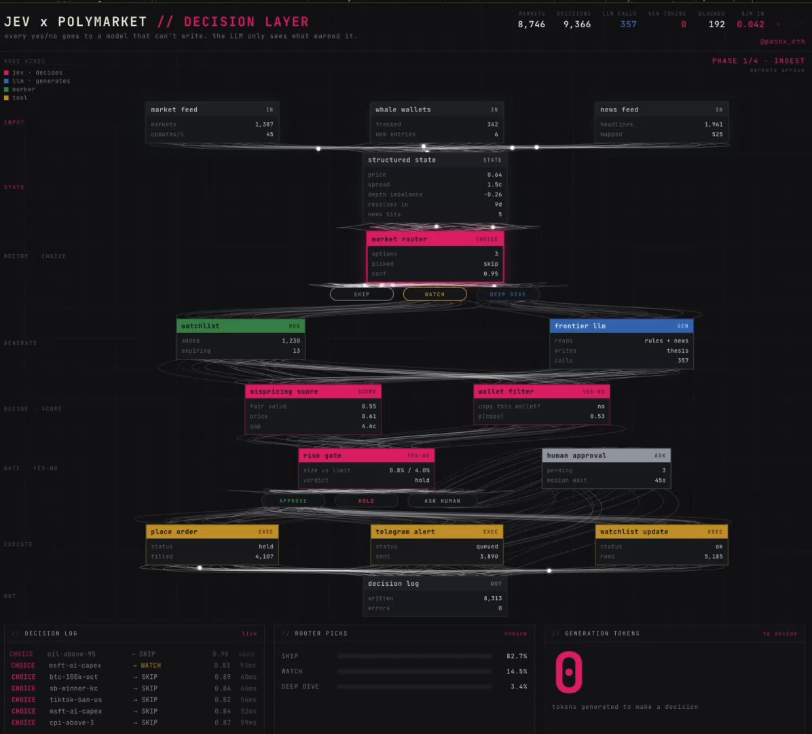812x734 pixels.
Task: Click the written 8,313 value in decision log
Action: pos(492,598)
